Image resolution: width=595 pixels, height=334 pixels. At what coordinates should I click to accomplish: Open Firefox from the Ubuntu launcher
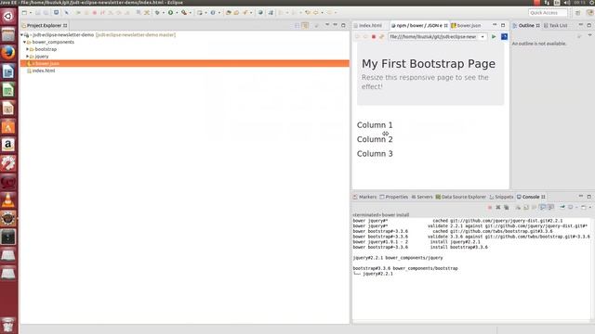8,53
